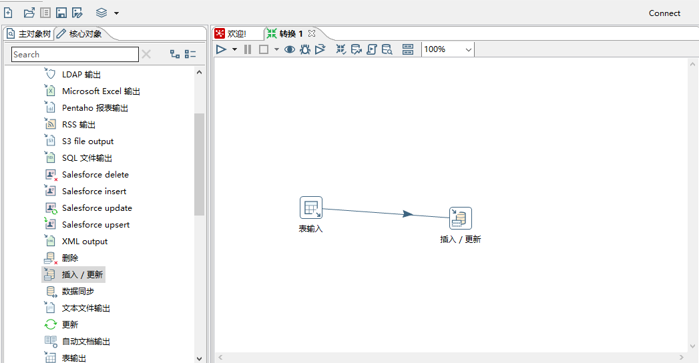The image size is (699, 363).
Task: Click the Explore repository icon
Action: (45, 13)
